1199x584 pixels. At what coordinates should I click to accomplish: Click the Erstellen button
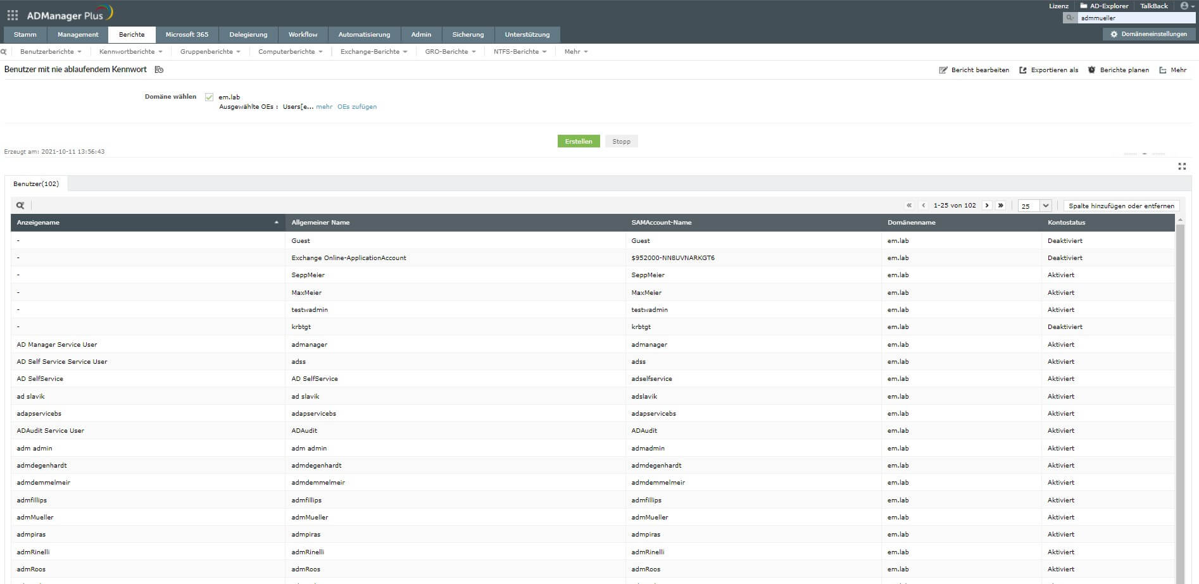(579, 142)
